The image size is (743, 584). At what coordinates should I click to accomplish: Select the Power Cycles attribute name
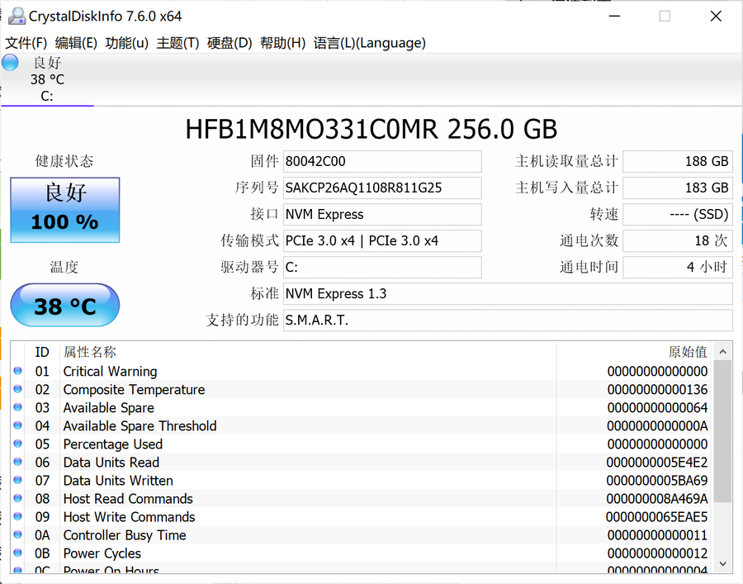[x=102, y=553]
